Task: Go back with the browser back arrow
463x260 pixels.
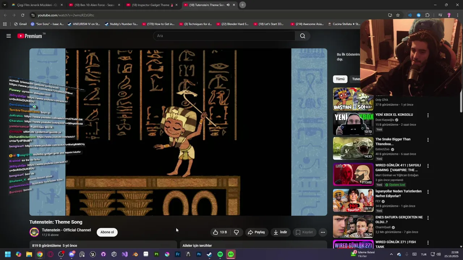Action: [x=5, y=15]
